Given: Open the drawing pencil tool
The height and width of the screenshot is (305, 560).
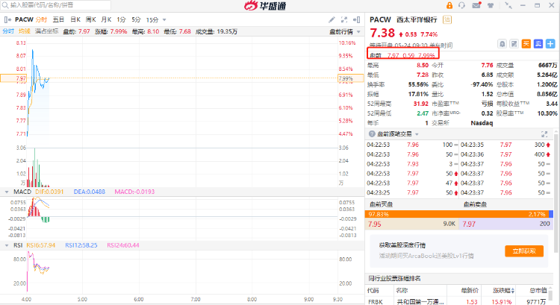Looking at the screenshot, I should (x=332, y=19).
